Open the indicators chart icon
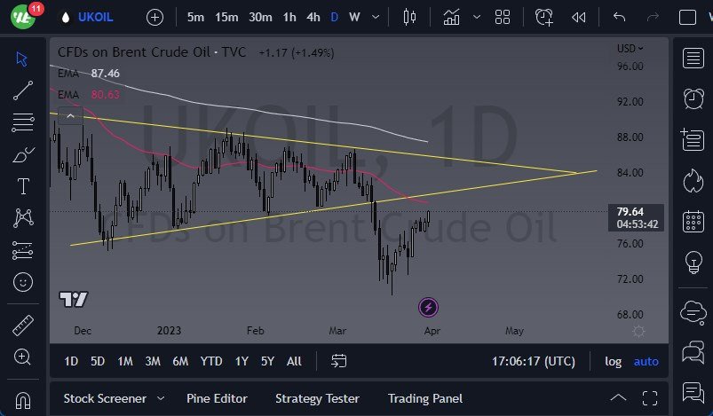Image resolution: width=713 pixels, height=416 pixels. pos(452,17)
